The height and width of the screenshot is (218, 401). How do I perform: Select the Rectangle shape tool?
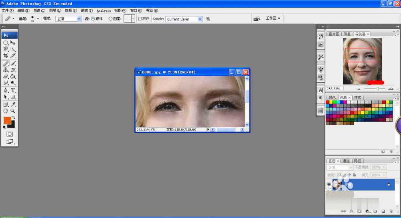point(13,97)
